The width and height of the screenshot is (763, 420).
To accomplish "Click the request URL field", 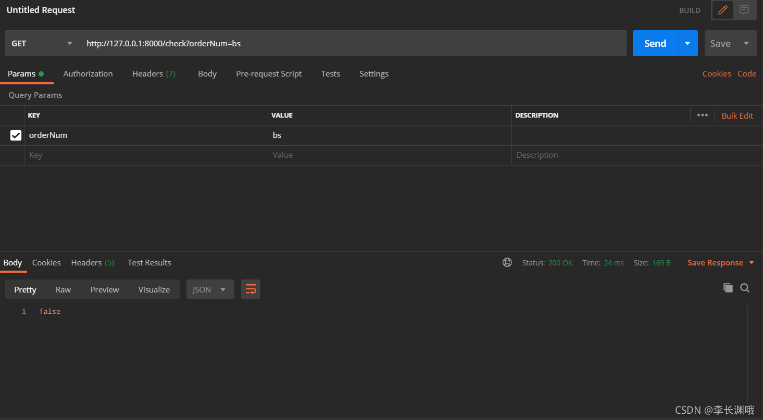I will (x=353, y=44).
